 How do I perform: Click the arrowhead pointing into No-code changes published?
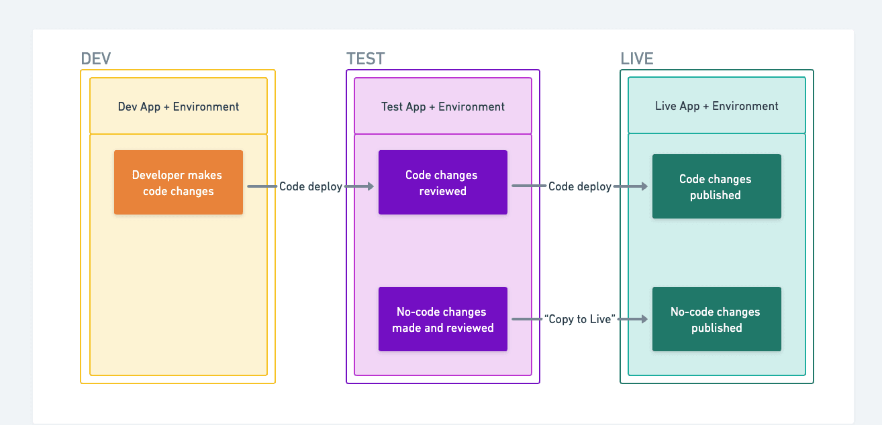coord(643,319)
